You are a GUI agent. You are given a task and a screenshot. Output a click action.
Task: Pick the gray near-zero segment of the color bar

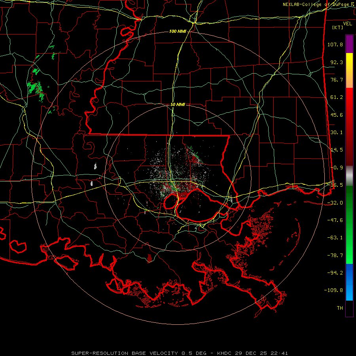[x=349, y=176]
